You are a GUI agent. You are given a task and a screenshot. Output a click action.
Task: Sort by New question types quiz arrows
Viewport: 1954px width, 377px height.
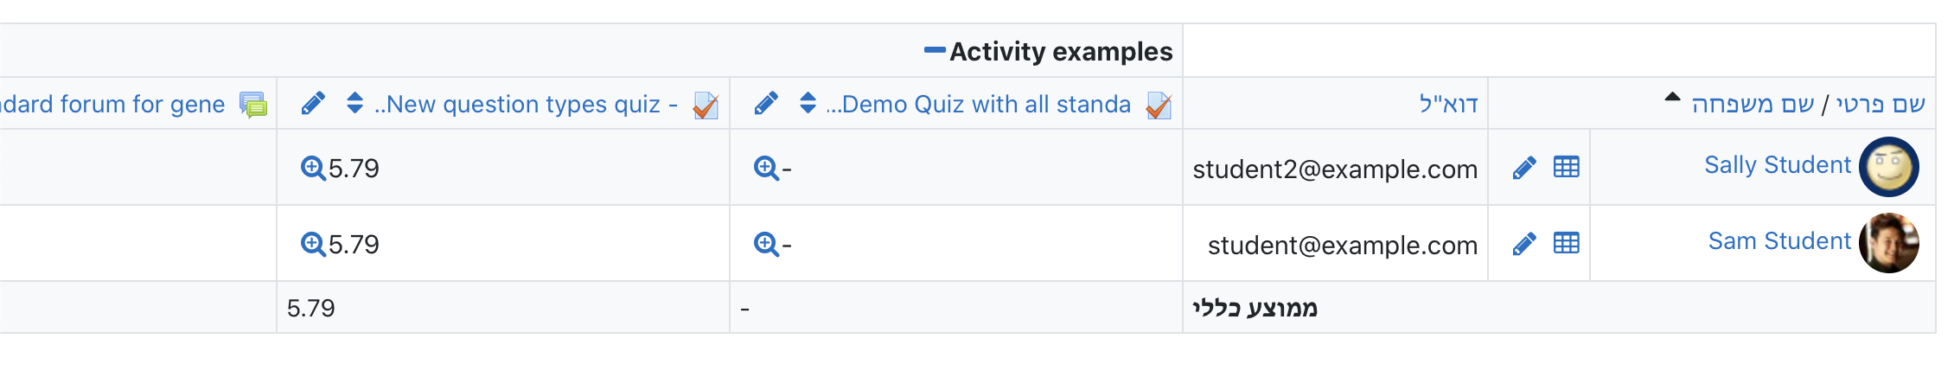click(x=354, y=104)
